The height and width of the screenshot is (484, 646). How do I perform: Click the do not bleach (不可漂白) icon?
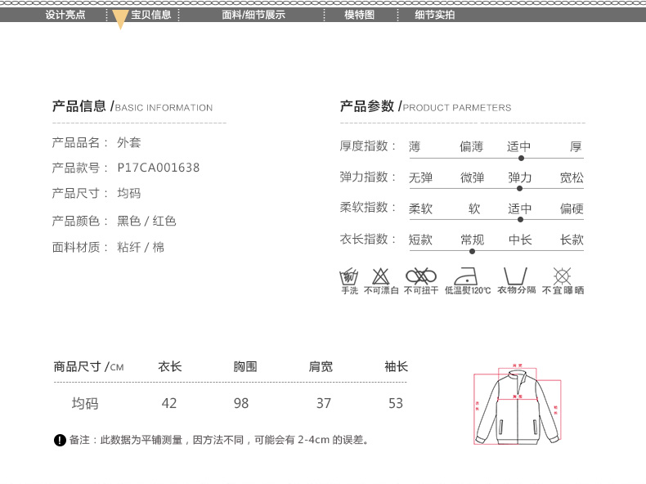381,276
